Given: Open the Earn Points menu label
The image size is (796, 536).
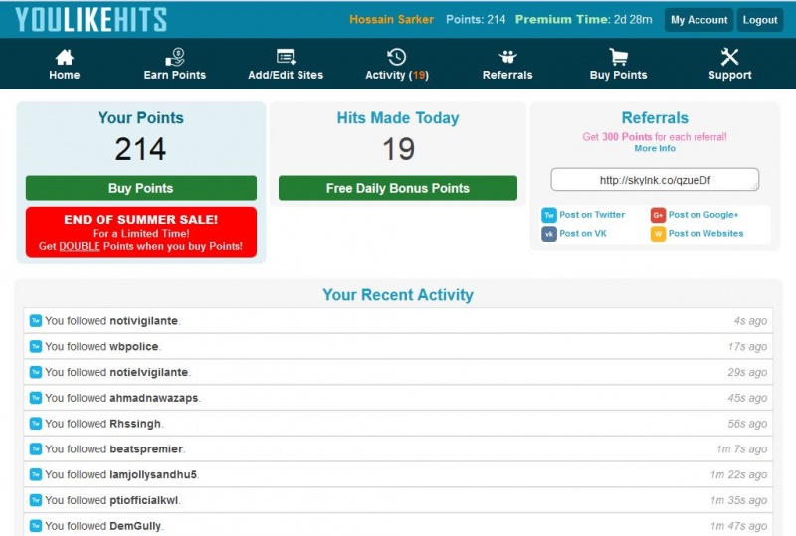Looking at the screenshot, I should (x=175, y=75).
